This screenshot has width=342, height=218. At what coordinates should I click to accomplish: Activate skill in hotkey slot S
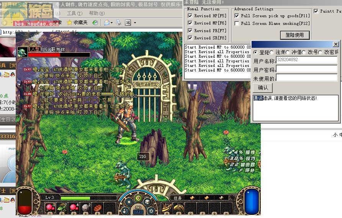[178, 208]
